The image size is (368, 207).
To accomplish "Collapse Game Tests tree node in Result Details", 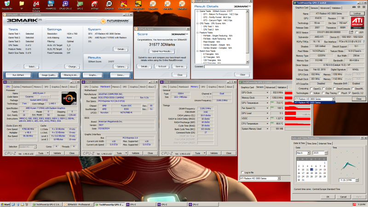I will coord(197,11).
